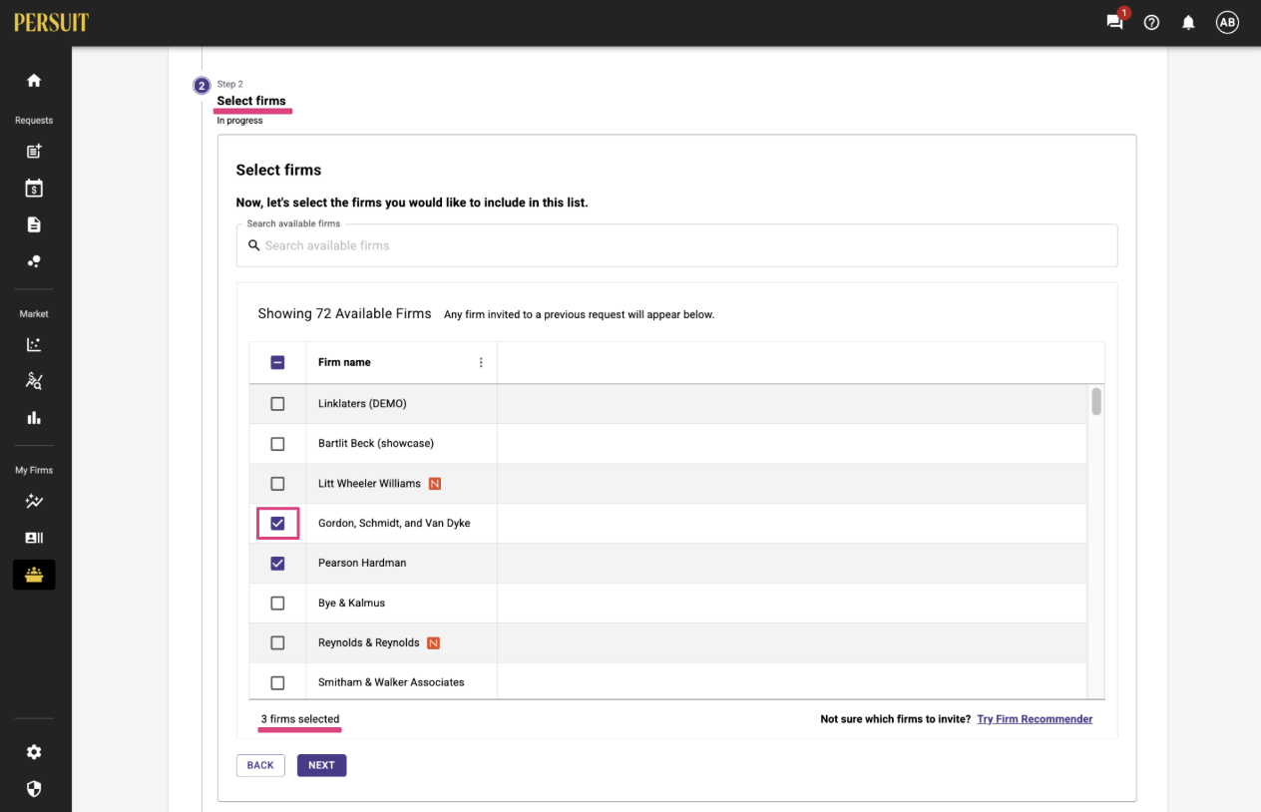
Task: Uncheck Gordon, Schmidt, and Van Dyke checkbox
Action: tap(277, 524)
